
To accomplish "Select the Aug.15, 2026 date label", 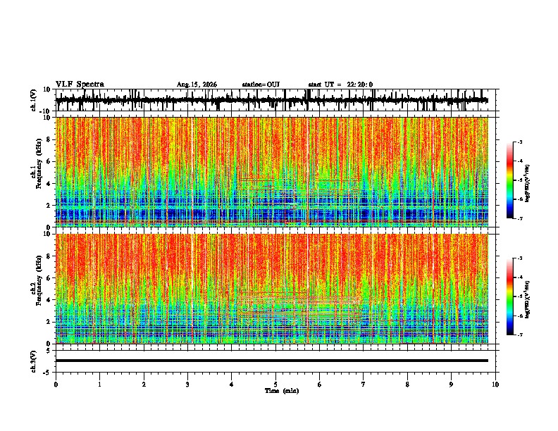I will coord(197,85).
